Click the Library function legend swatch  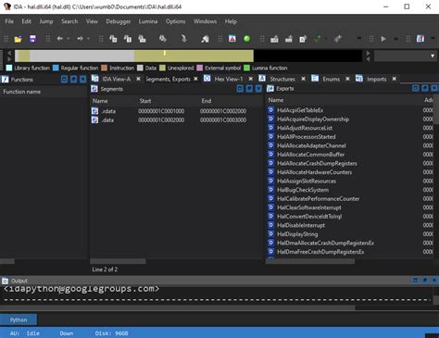9,68
